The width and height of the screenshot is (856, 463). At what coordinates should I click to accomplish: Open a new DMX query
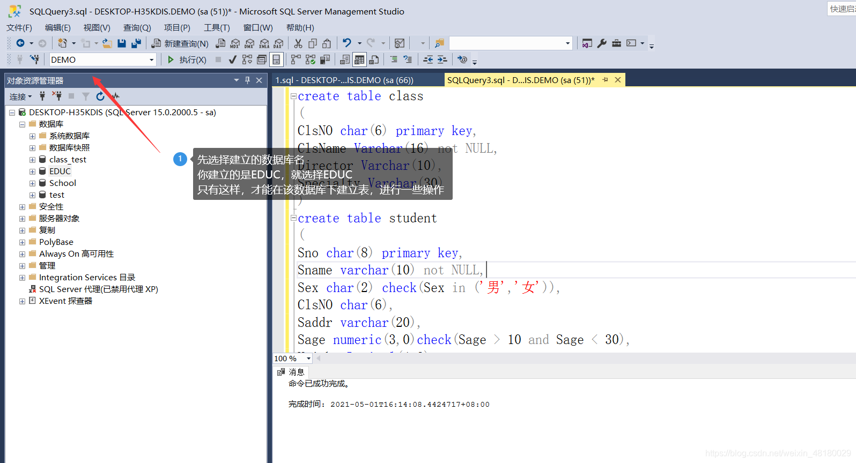coord(249,43)
